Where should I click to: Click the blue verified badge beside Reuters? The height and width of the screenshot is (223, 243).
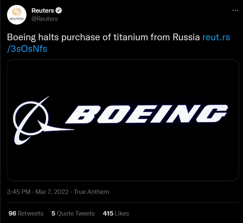pos(59,10)
